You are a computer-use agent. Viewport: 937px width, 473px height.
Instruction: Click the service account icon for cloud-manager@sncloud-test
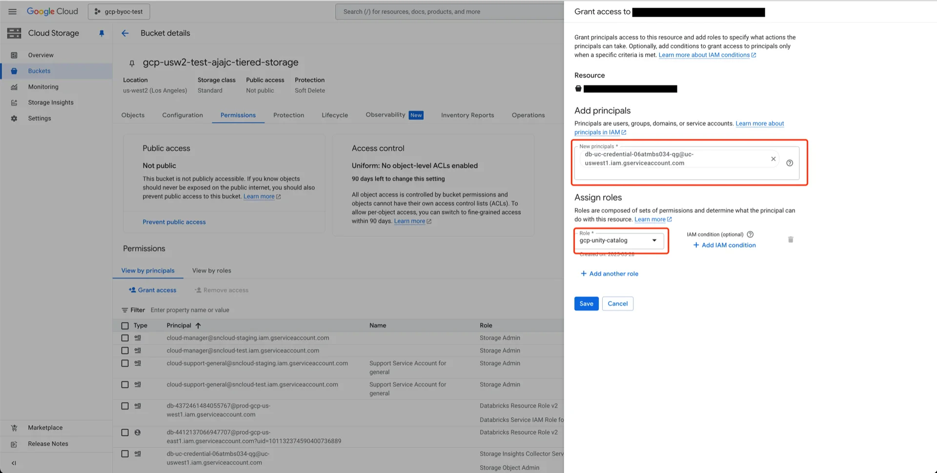(138, 350)
